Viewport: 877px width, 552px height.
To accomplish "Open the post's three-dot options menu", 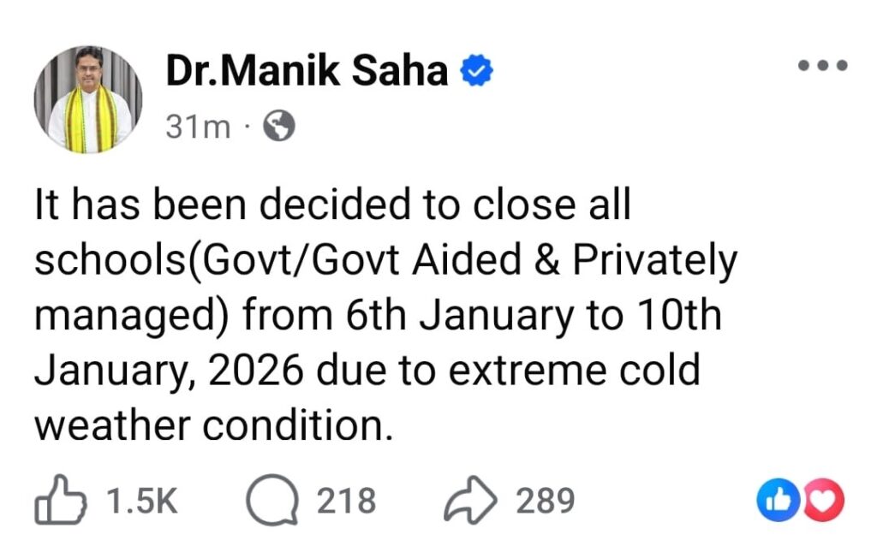I will pyautogui.click(x=821, y=65).
